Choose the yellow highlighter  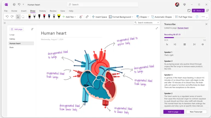point(59,17)
